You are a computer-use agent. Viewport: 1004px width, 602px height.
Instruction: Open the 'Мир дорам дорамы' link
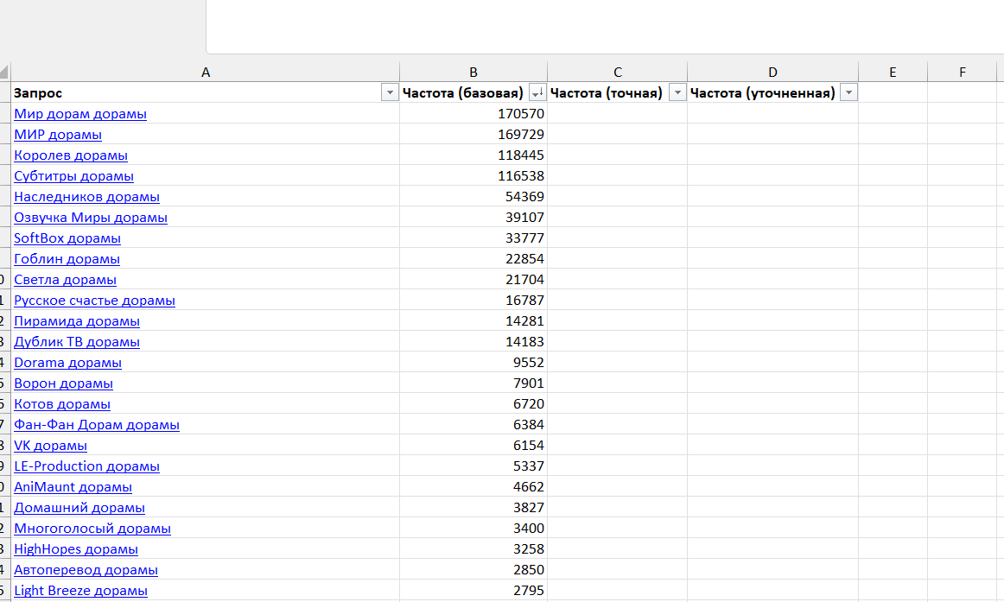tap(80, 114)
